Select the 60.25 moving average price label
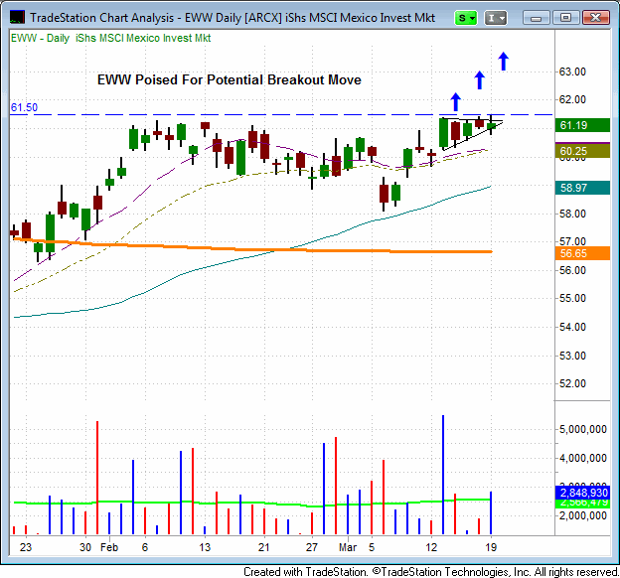Image resolution: width=620 pixels, height=578 pixels. point(574,152)
